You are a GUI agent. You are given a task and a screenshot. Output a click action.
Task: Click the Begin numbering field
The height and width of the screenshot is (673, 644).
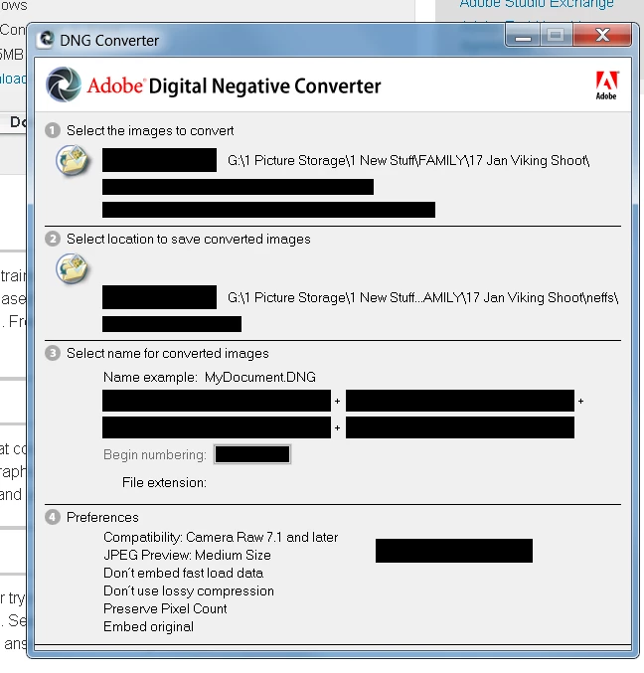(252, 454)
